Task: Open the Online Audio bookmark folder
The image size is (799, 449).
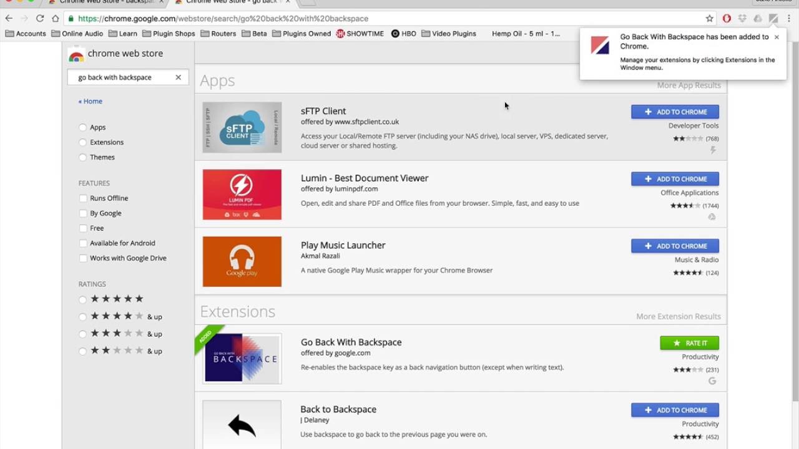Action: coord(77,34)
